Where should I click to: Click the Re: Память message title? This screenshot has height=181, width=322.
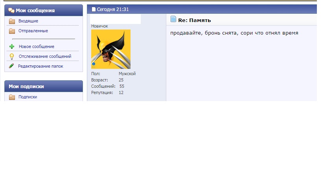(x=195, y=20)
